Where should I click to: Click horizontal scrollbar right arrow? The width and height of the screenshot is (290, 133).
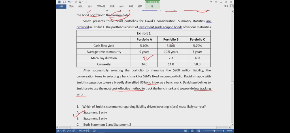point(229,127)
